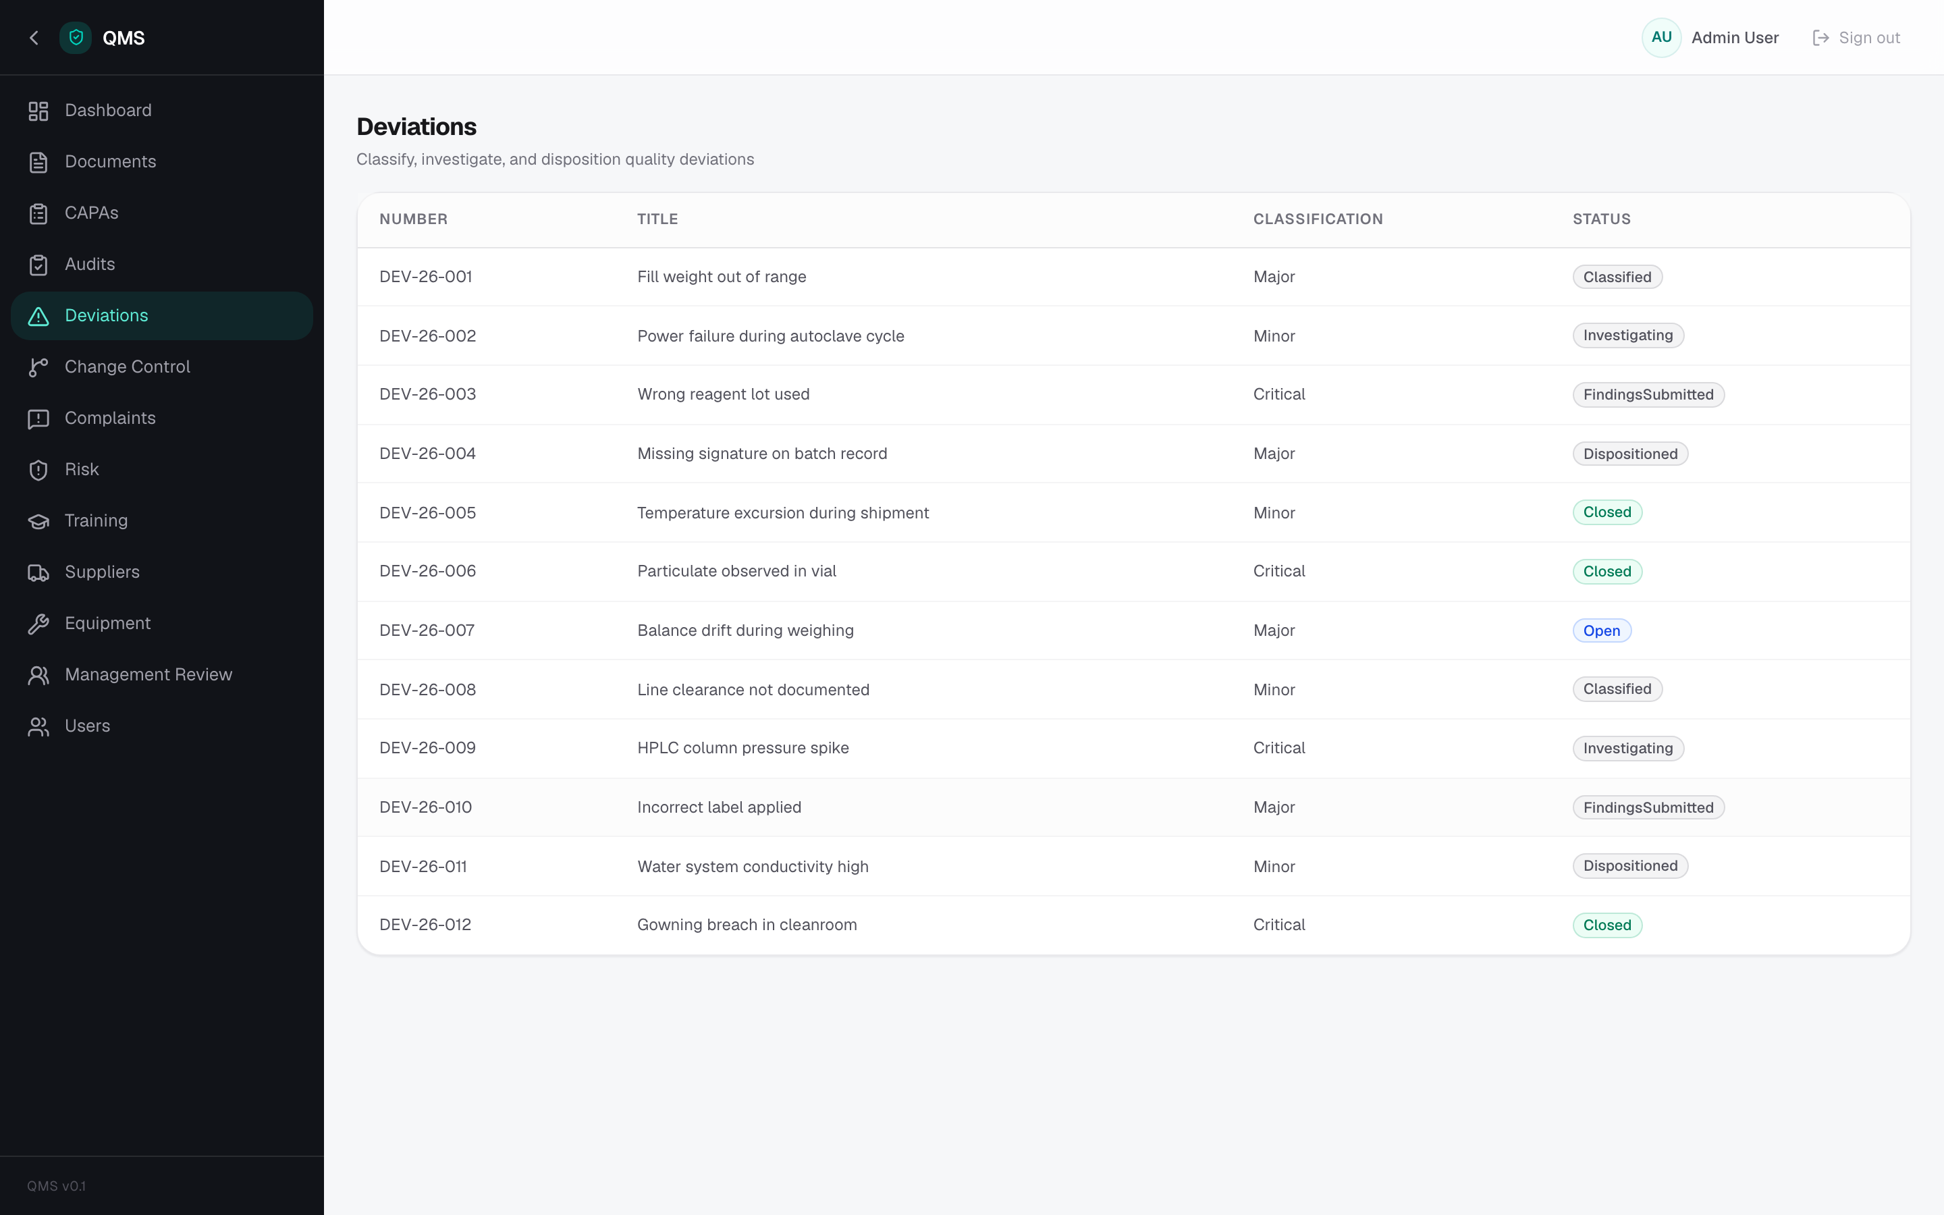The image size is (1944, 1215).
Task: Click the Training graduation cap icon
Action: pos(38,522)
